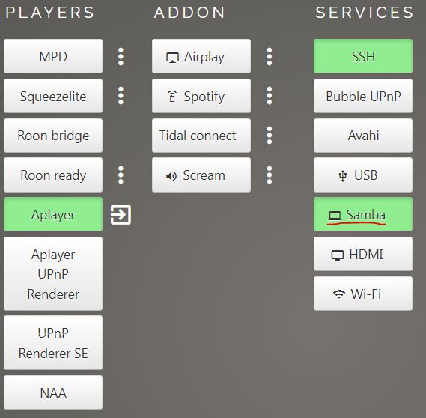Select the NAA player
This screenshot has height=418, width=426.
tap(53, 393)
